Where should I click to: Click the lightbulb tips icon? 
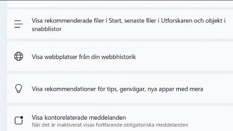click(19, 89)
